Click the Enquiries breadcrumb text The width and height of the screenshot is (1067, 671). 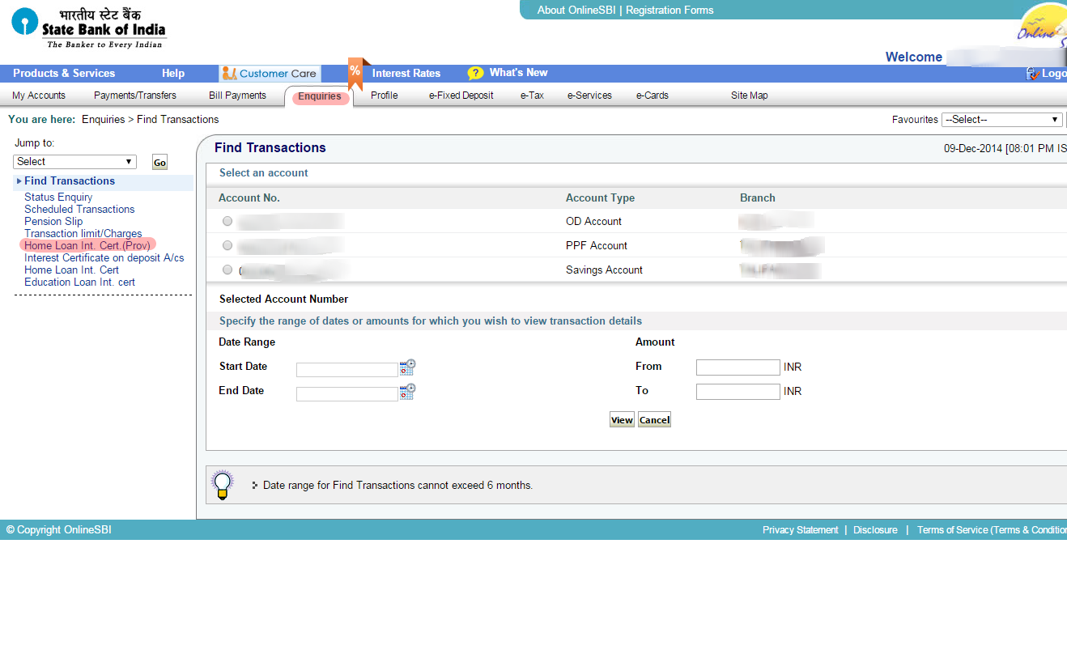tap(103, 119)
